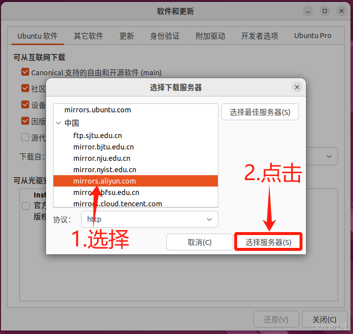Click the 关闭(C) button
The width and height of the screenshot is (353, 334).
324,319
